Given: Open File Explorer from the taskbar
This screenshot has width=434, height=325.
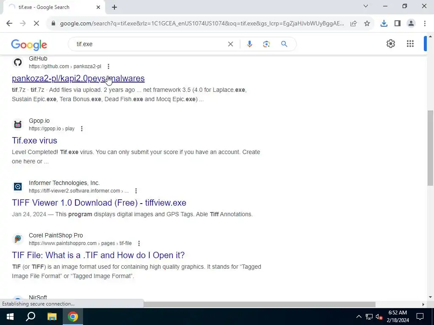Looking at the screenshot, I should [x=52, y=317].
